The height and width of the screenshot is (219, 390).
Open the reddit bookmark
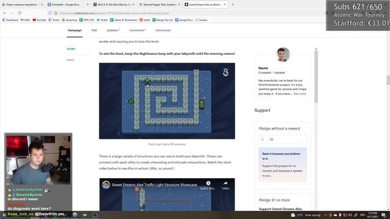tap(145, 20)
